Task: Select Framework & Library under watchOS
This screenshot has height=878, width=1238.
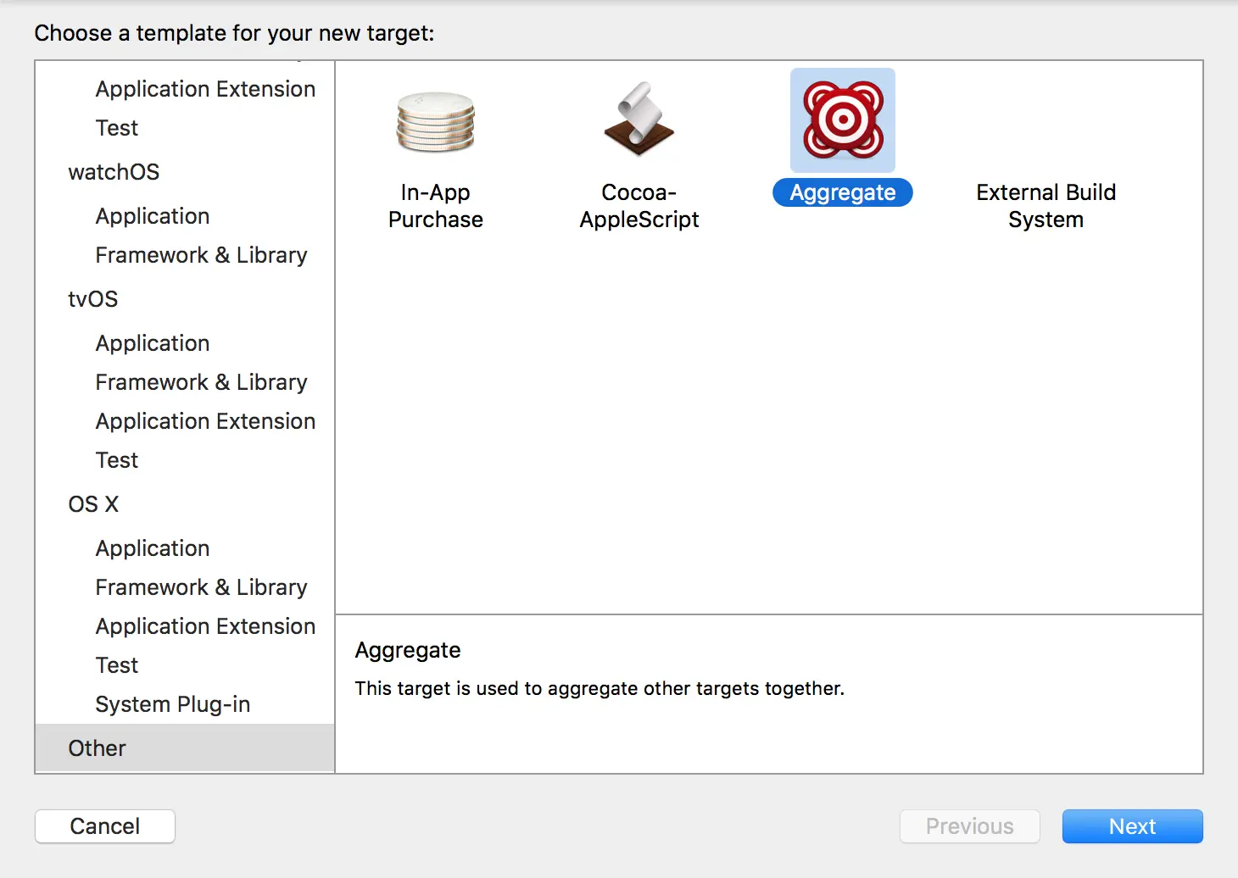Action: tap(201, 255)
